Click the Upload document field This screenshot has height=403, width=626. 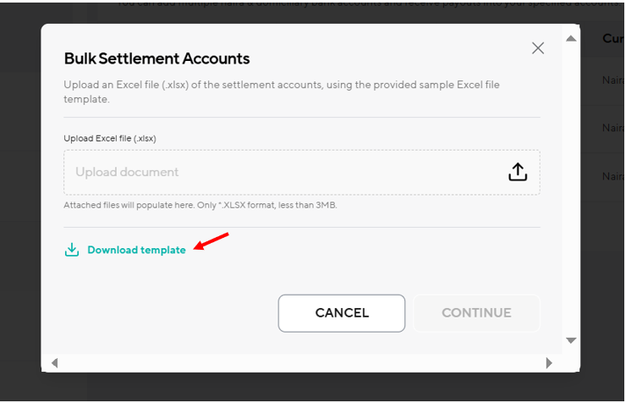tap(302, 172)
